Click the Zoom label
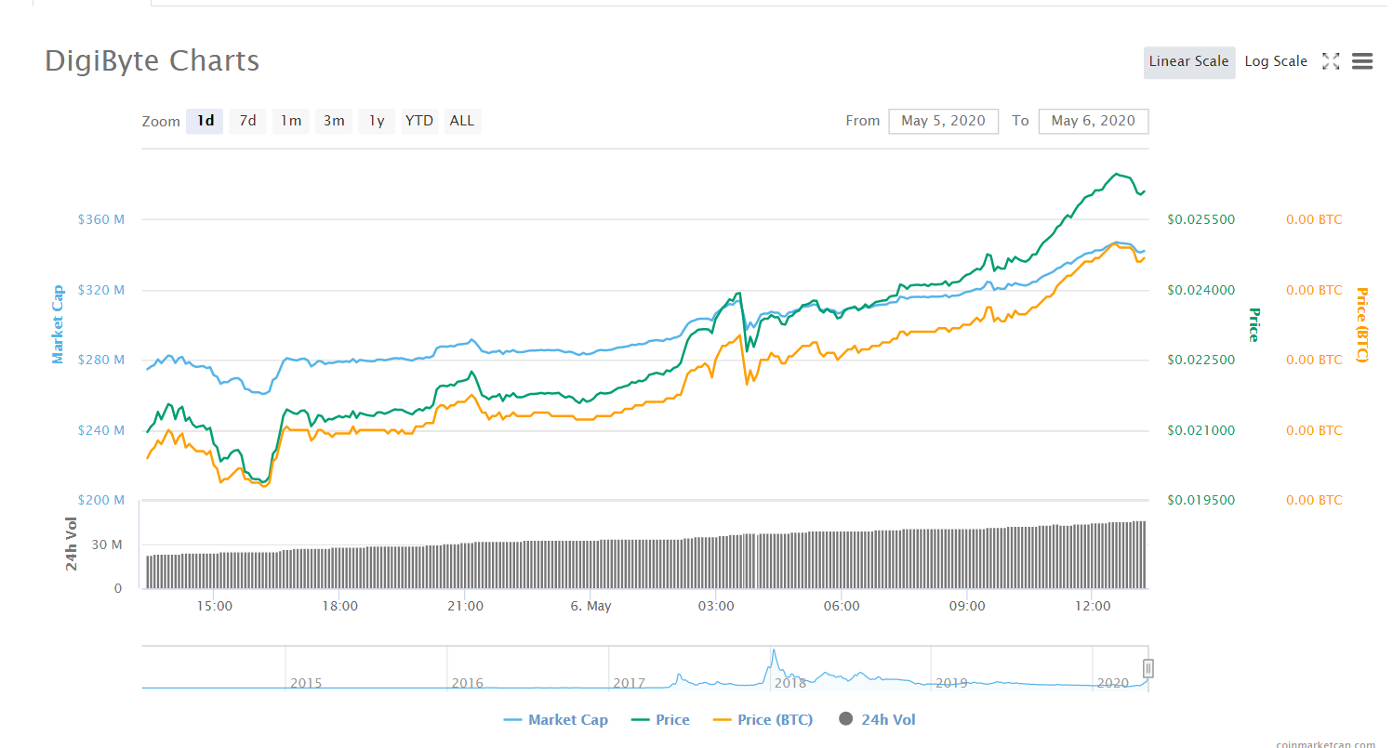 click(x=161, y=122)
